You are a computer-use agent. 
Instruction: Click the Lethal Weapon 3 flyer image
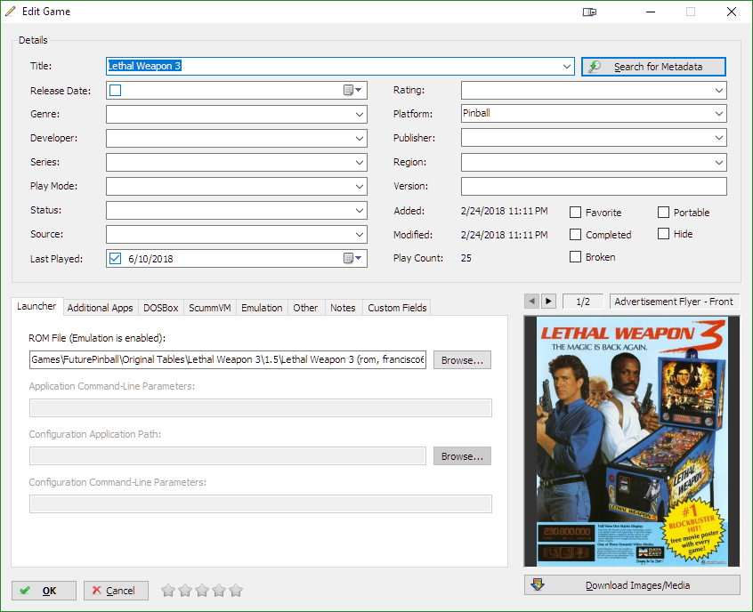[x=632, y=441]
